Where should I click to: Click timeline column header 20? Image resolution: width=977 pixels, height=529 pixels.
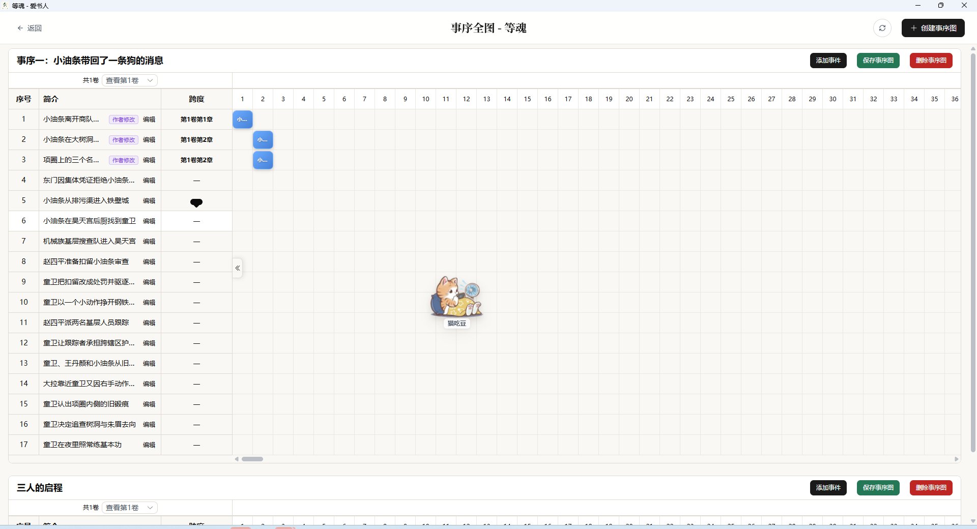tap(629, 99)
